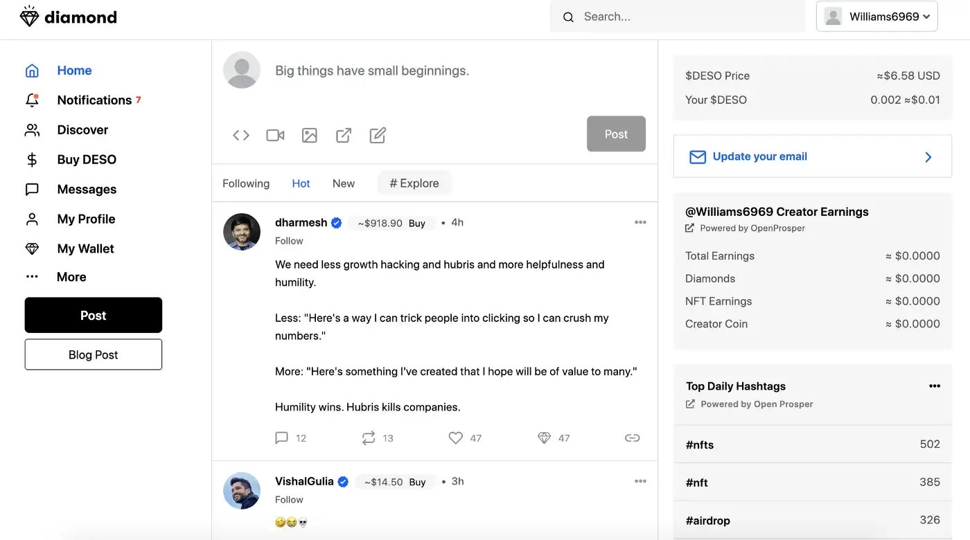Click VishalGulia's profile avatar
The image size is (970, 540).
[242, 491]
